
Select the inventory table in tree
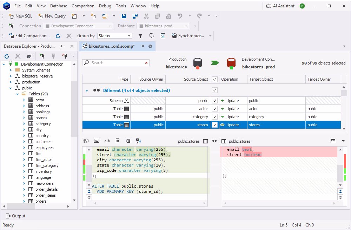pyautogui.click(x=44, y=171)
